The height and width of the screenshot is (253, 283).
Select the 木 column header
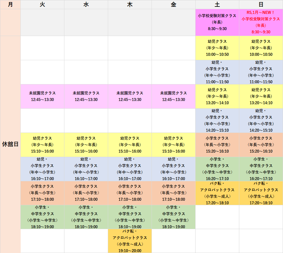(130, 5)
